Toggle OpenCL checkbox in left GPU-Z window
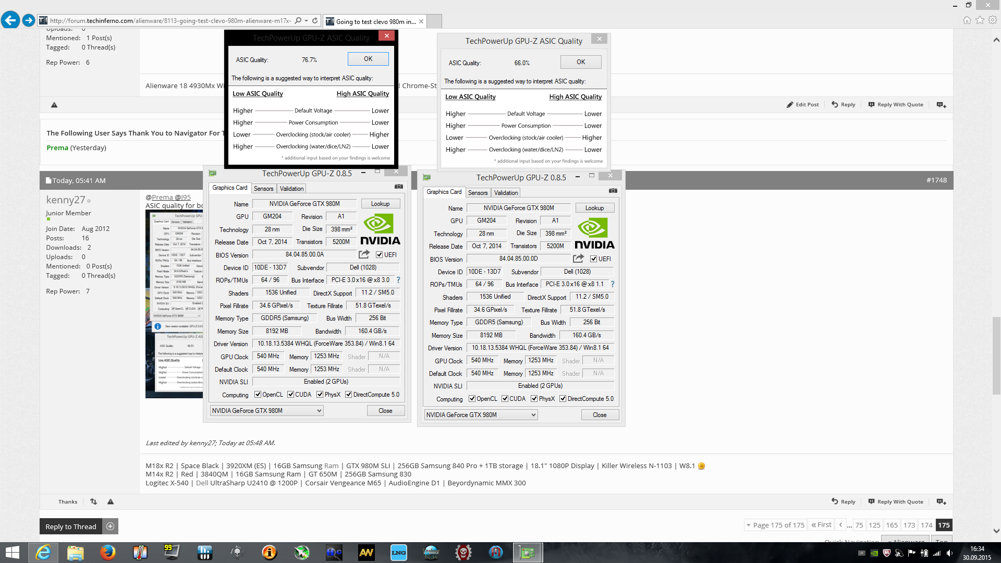Screen dimensions: 1001x563 click(258, 395)
